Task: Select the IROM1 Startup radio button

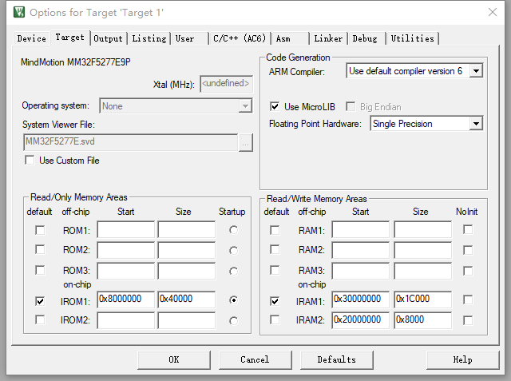Action: [x=233, y=300]
